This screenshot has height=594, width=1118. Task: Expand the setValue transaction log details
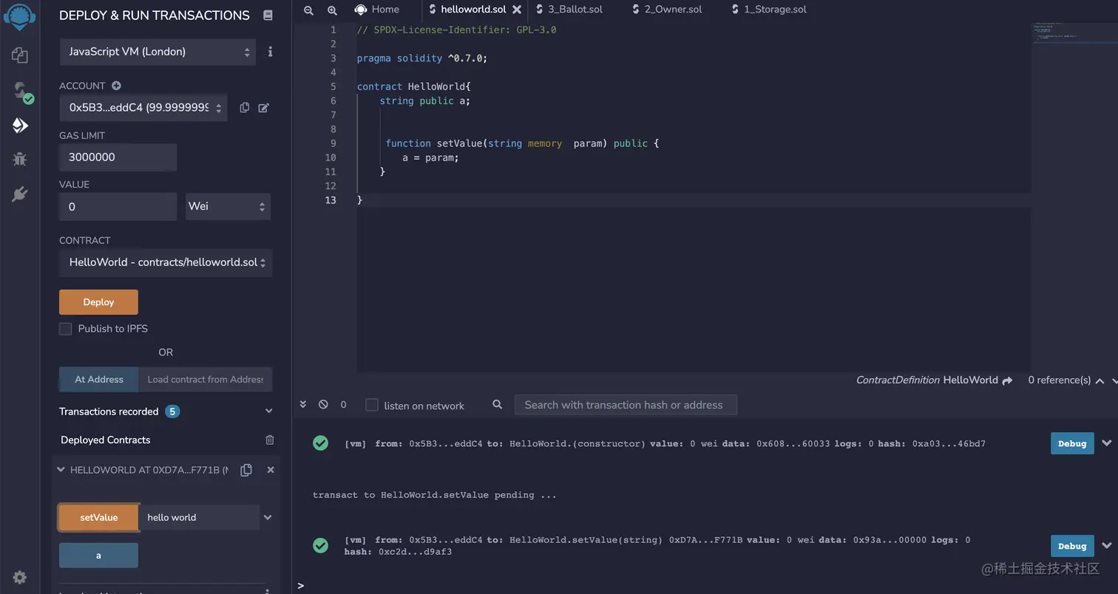1107,546
